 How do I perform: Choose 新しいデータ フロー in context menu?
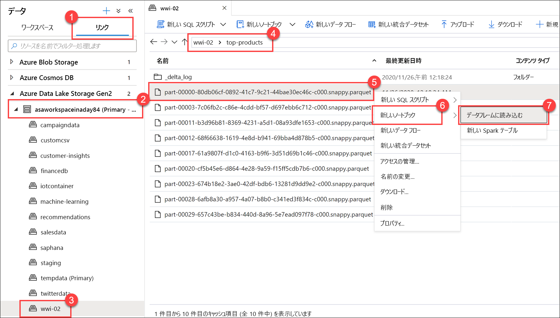[x=417, y=130]
